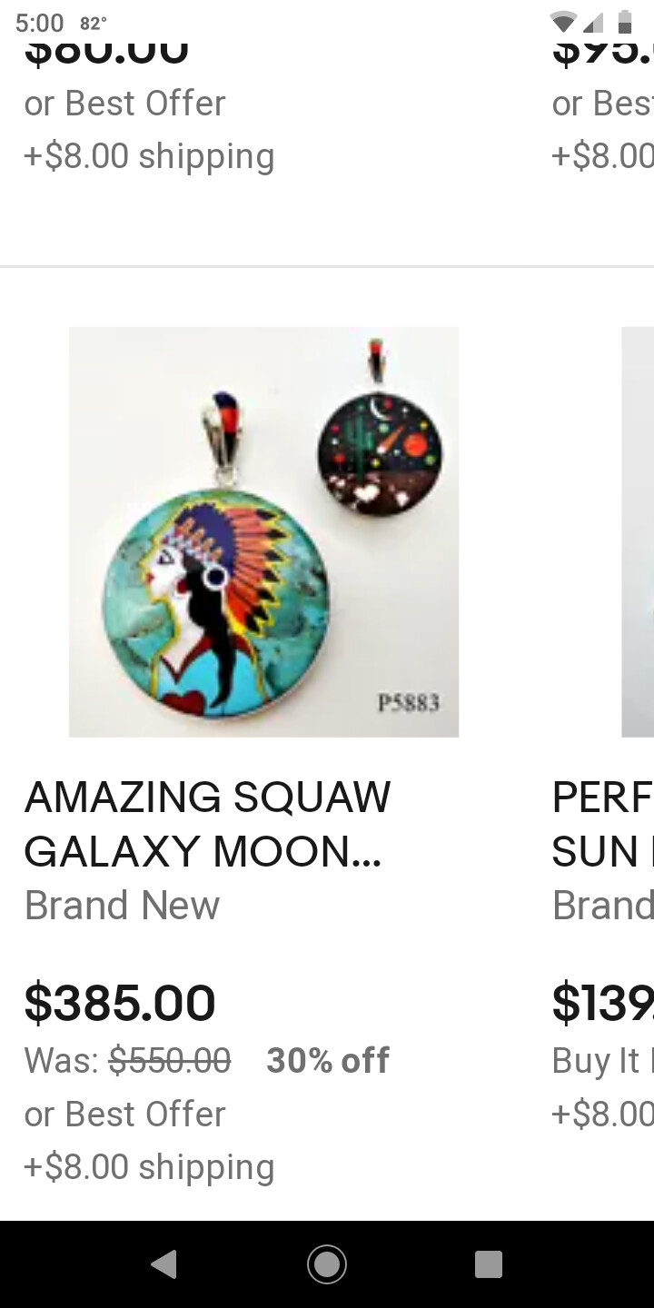This screenshot has width=654, height=1308.
Task: Tap the recent apps square icon
Action: pos(489,1264)
